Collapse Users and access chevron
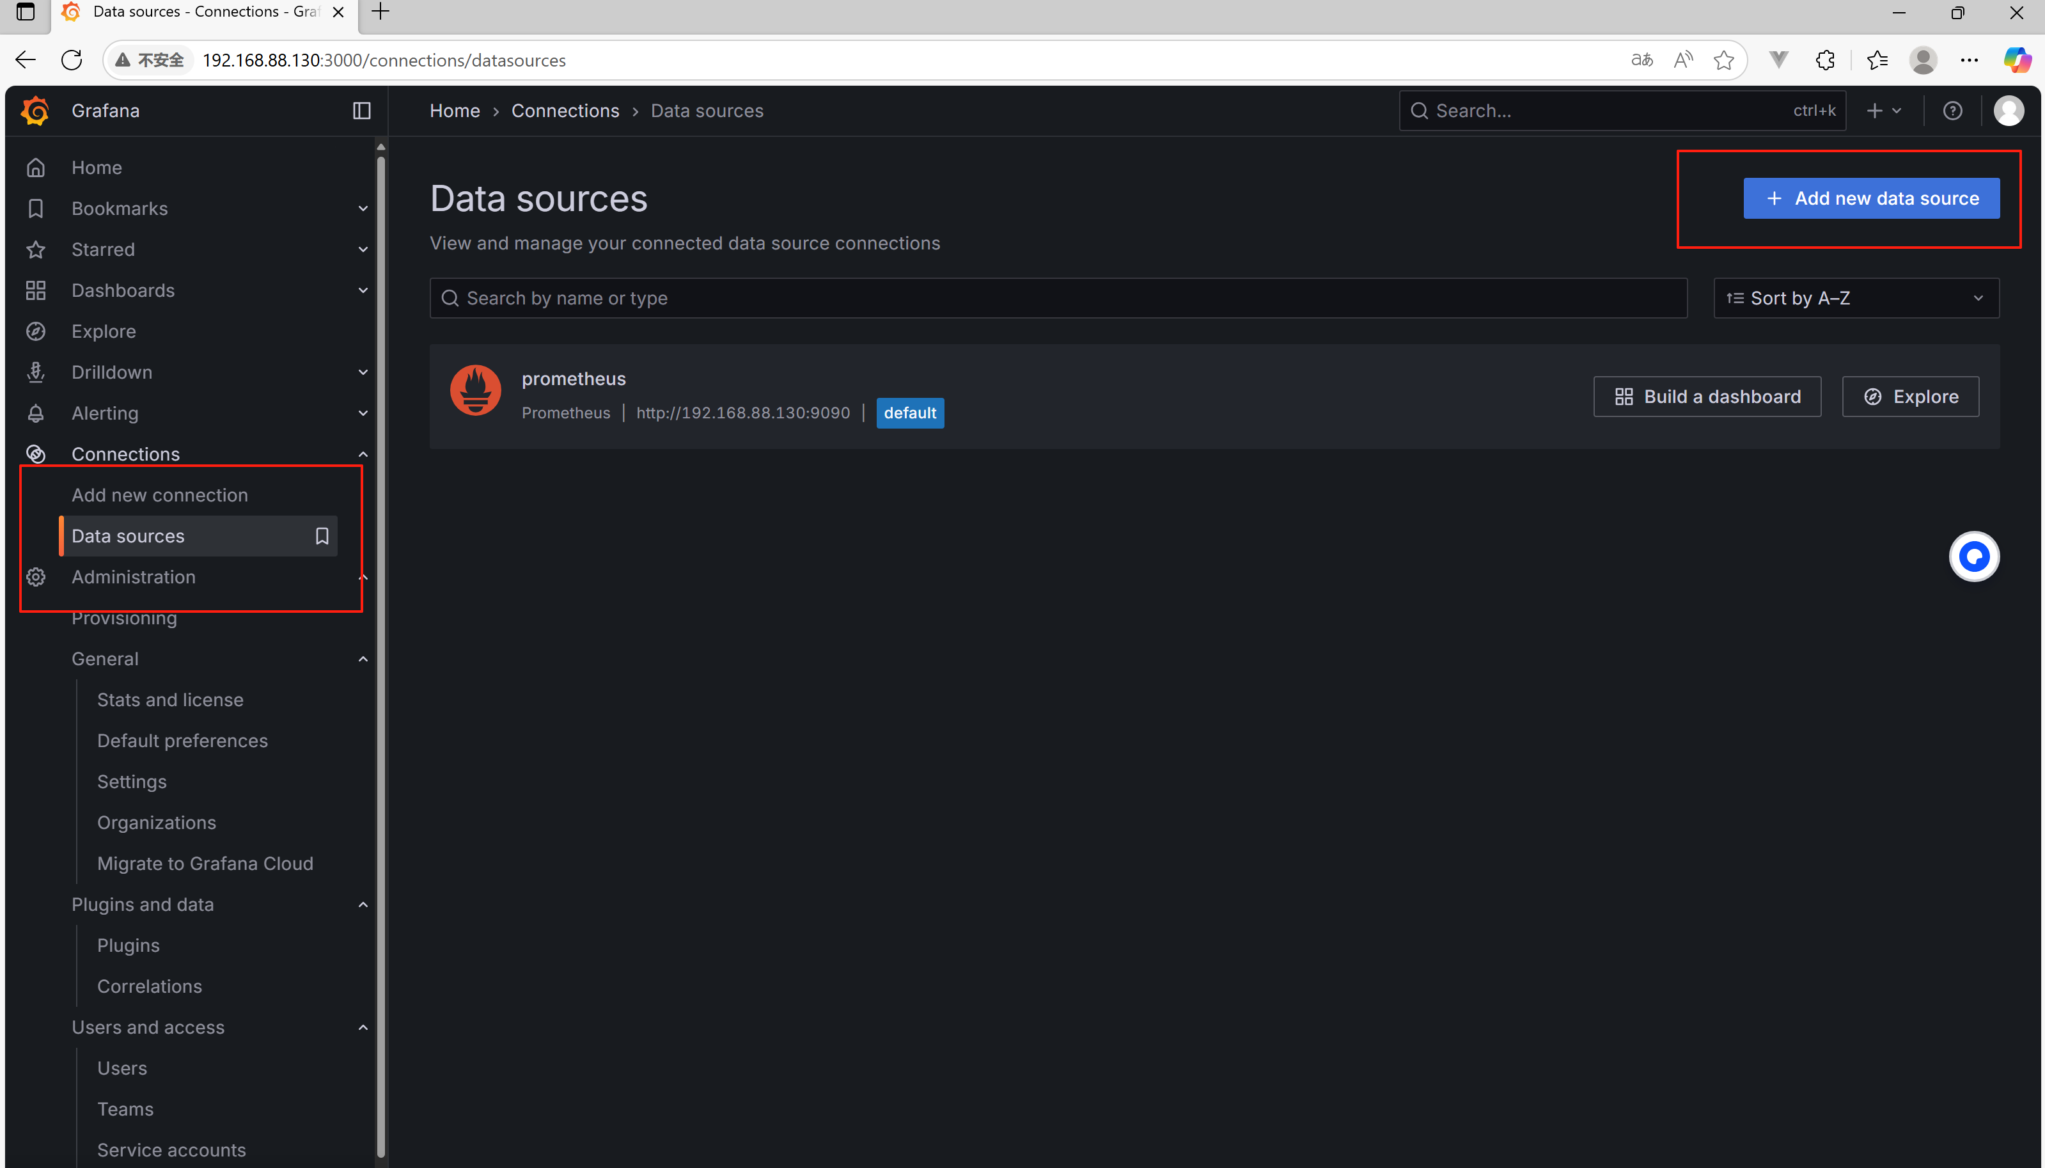This screenshot has width=2045, height=1168. pos(363,1027)
